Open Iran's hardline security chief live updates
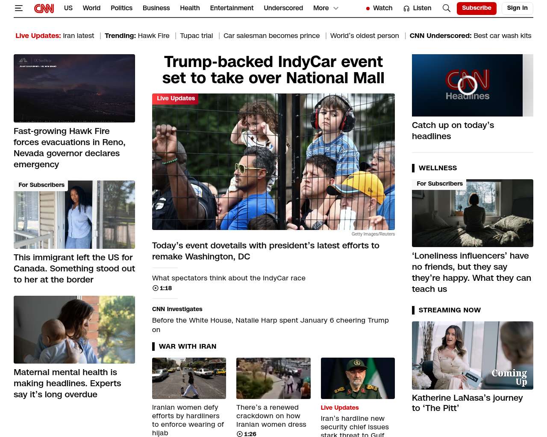This screenshot has width=547, height=437. point(355,426)
